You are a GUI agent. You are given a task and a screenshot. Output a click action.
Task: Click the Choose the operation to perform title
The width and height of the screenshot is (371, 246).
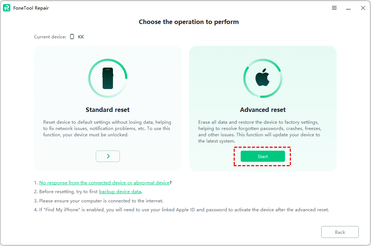(189, 22)
